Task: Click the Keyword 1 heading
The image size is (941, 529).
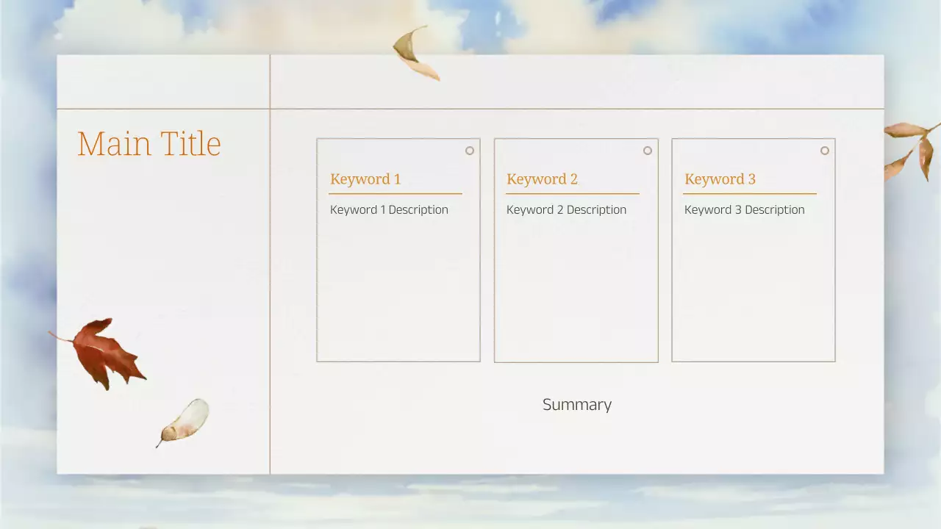Action: point(365,179)
